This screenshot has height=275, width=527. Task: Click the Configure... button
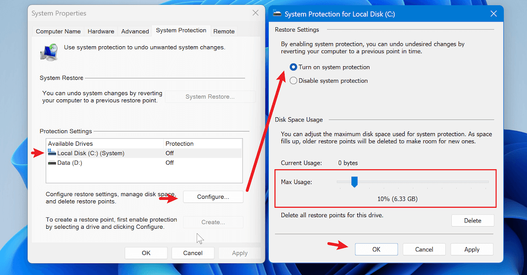point(213,197)
